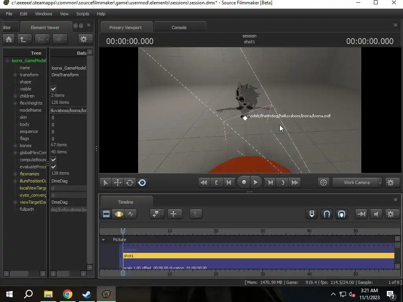Uncheck the visible checkbox
This screenshot has height=302, width=403.
(x=54, y=89)
